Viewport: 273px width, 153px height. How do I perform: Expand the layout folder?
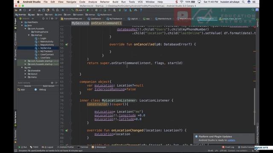(26, 74)
